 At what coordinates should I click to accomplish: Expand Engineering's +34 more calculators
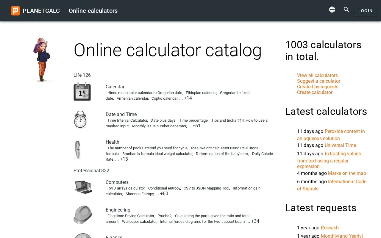[255, 221]
